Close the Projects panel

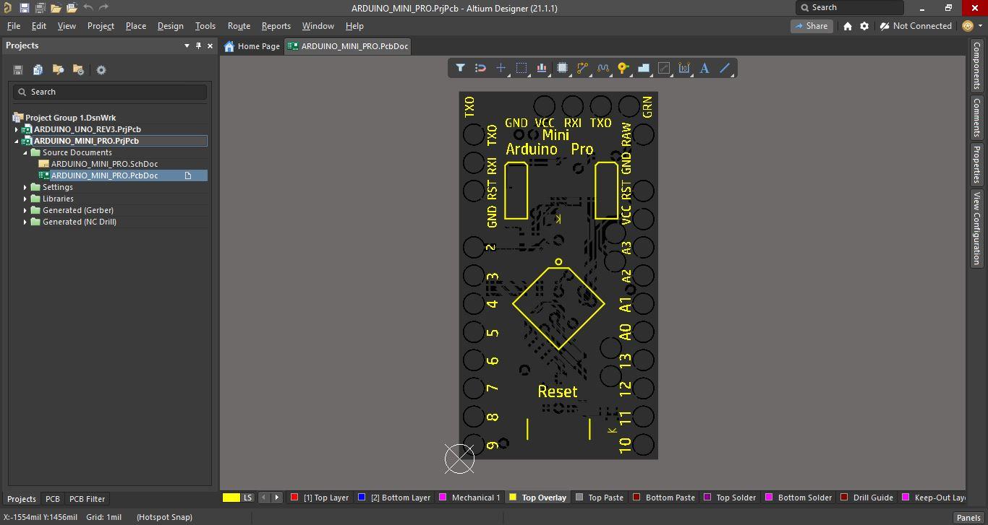tap(210, 45)
